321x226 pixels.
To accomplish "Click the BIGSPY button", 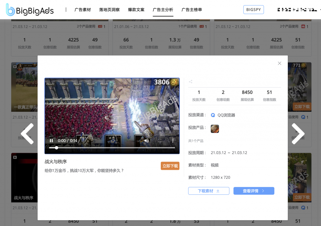I will [x=253, y=10].
